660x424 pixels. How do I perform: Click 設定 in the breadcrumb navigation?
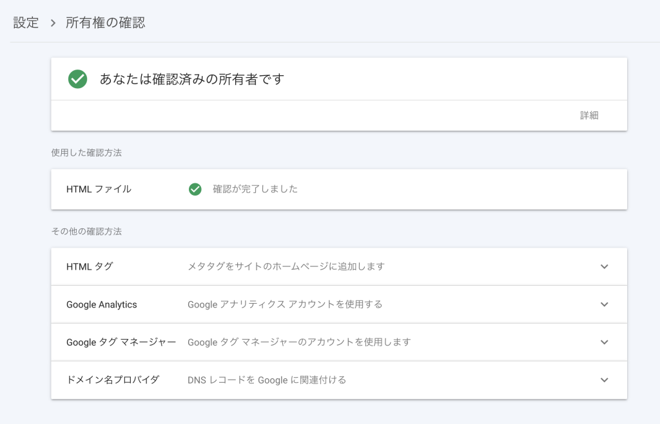25,22
